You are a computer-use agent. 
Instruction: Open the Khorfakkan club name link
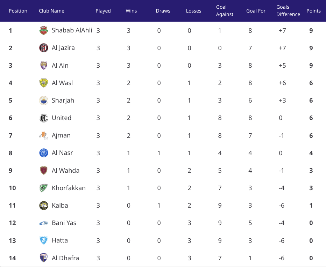click(x=69, y=188)
